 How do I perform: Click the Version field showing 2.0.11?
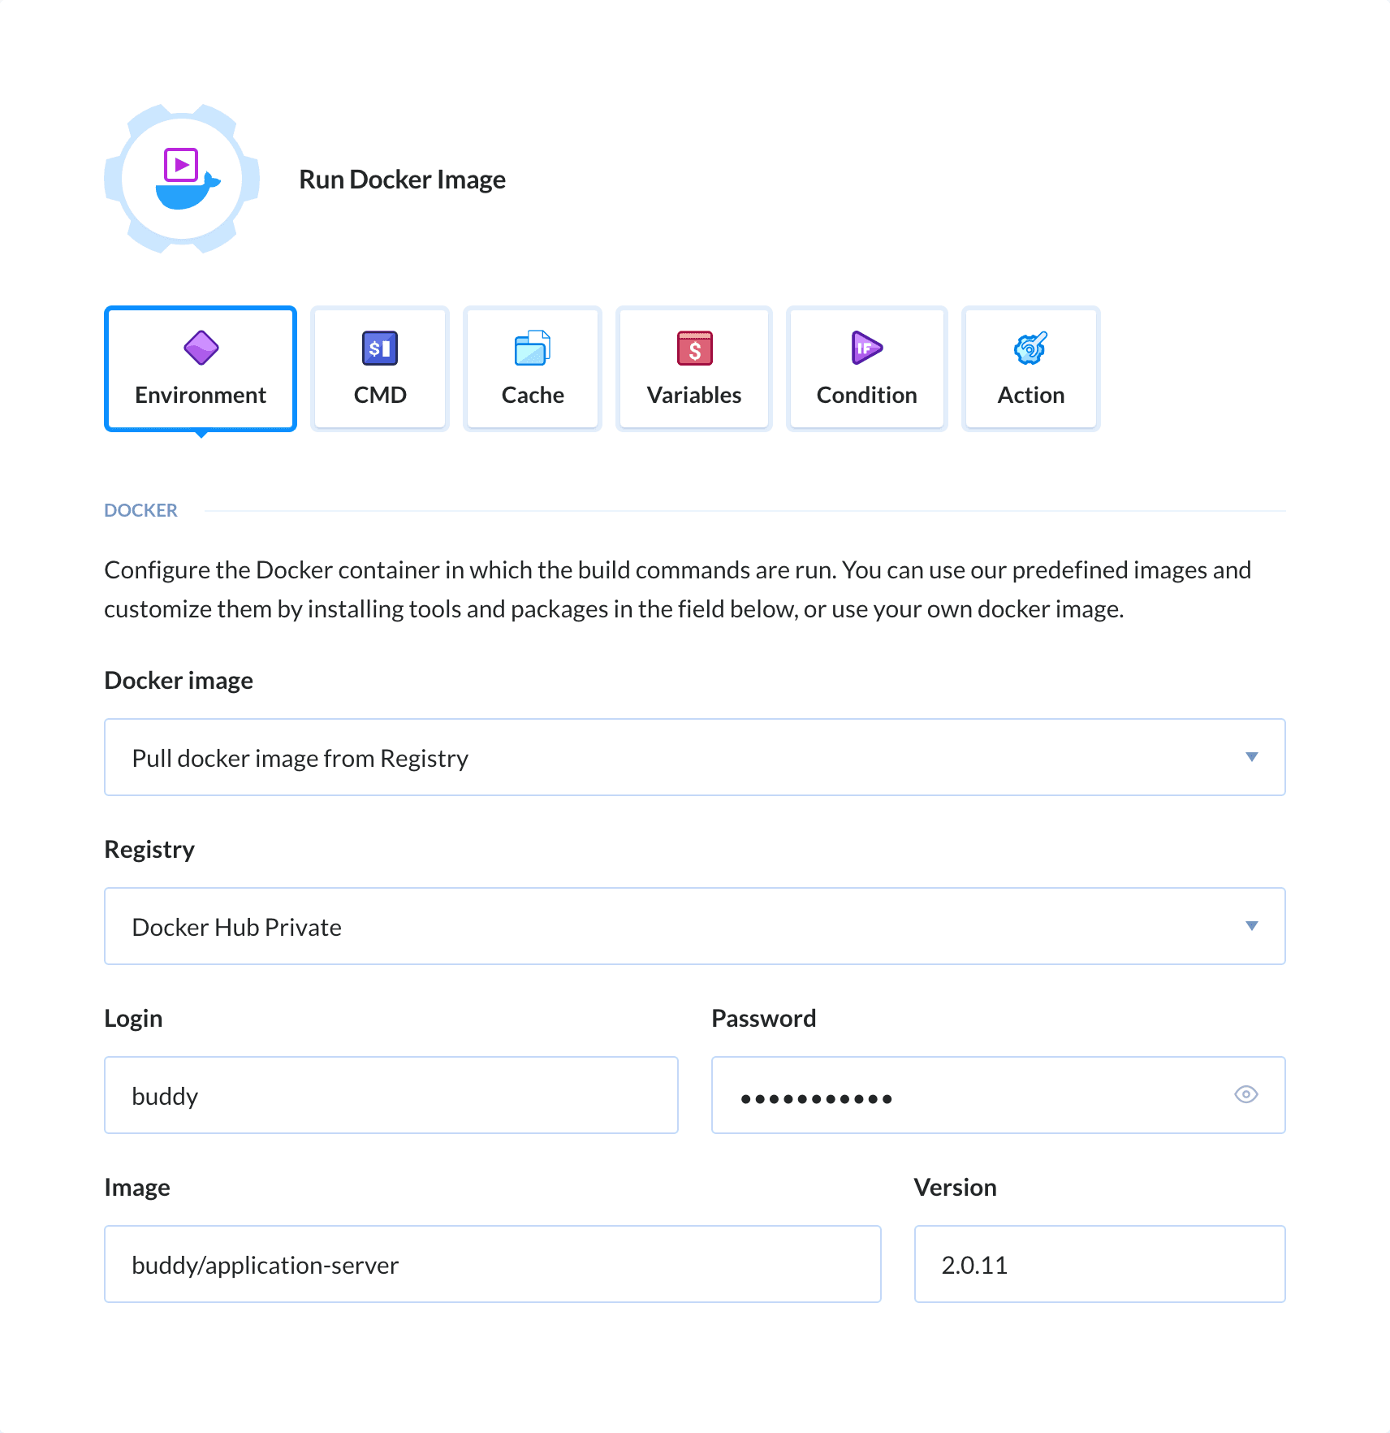(1099, 1263)
